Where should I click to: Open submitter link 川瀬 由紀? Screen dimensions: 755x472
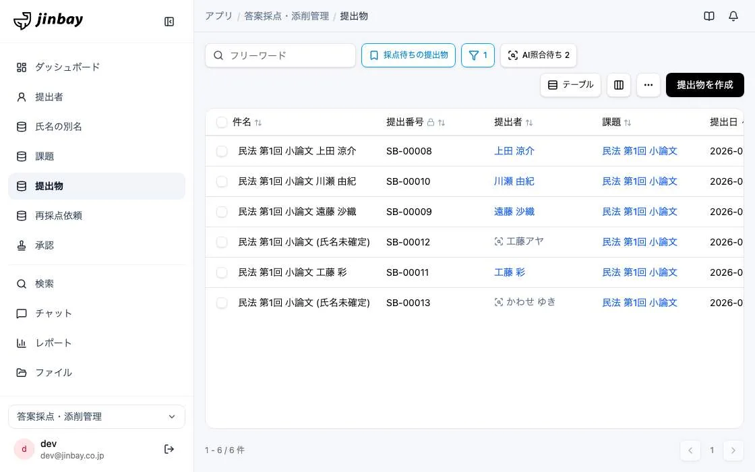click(x=514, y=181)
